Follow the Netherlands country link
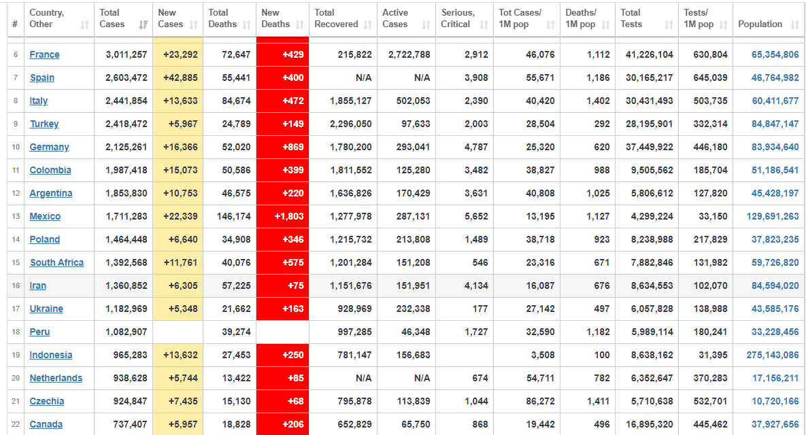This screenshot has width=806, height=435. pyautogui.click(x=56, y=378)
